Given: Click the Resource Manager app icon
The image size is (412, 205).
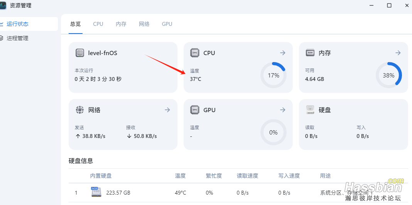Looking at the screenshot, I should point(3,5).
